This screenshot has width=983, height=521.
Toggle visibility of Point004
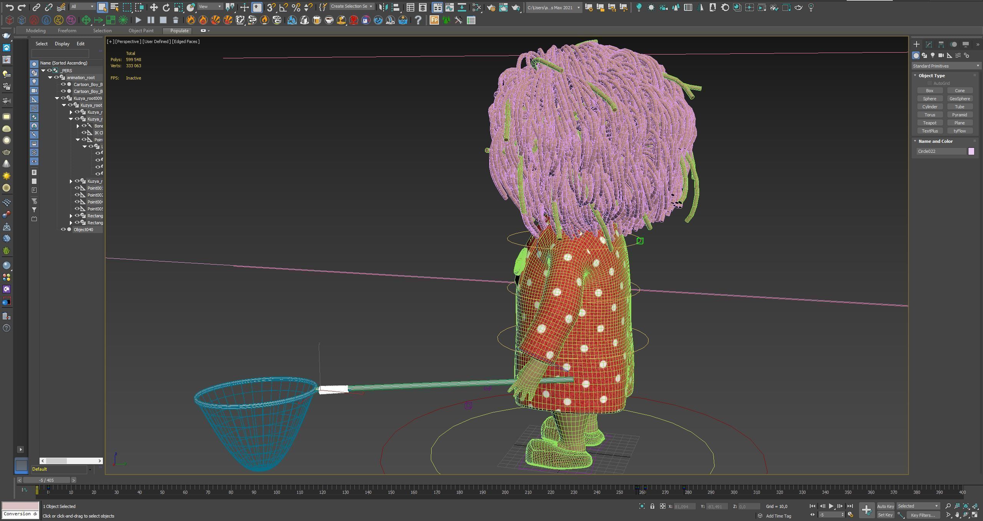[77, 202]
